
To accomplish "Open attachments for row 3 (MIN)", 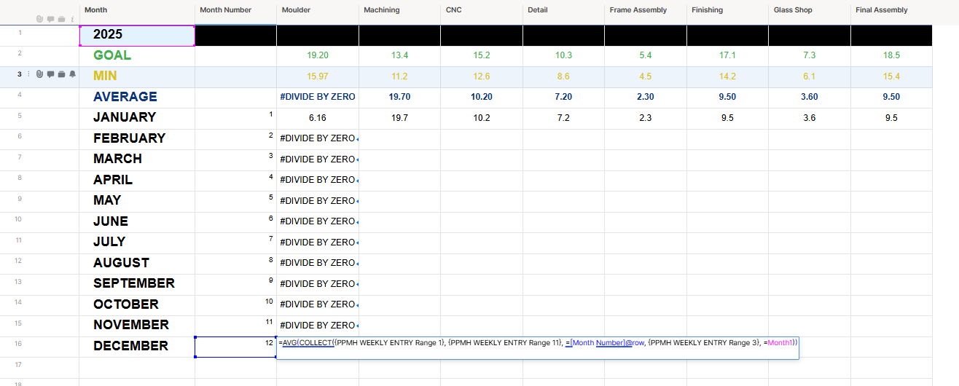I will coord(40,74).
